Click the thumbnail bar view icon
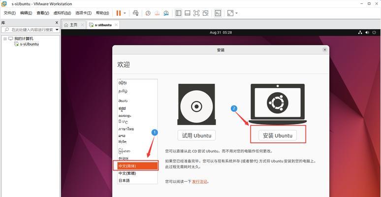Screen dimensions: 381x197 (x=188, y=13)
